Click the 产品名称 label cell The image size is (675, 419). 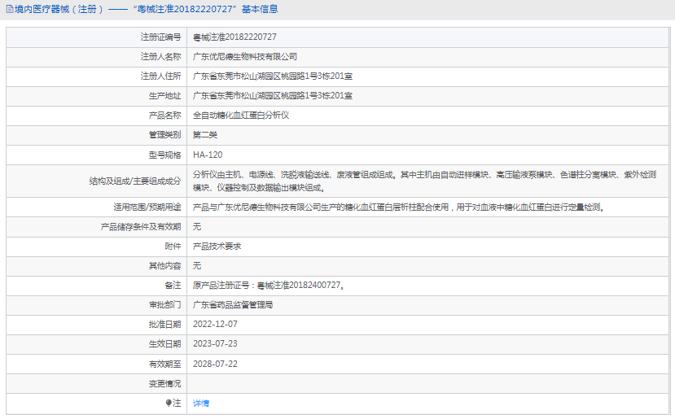97,116
